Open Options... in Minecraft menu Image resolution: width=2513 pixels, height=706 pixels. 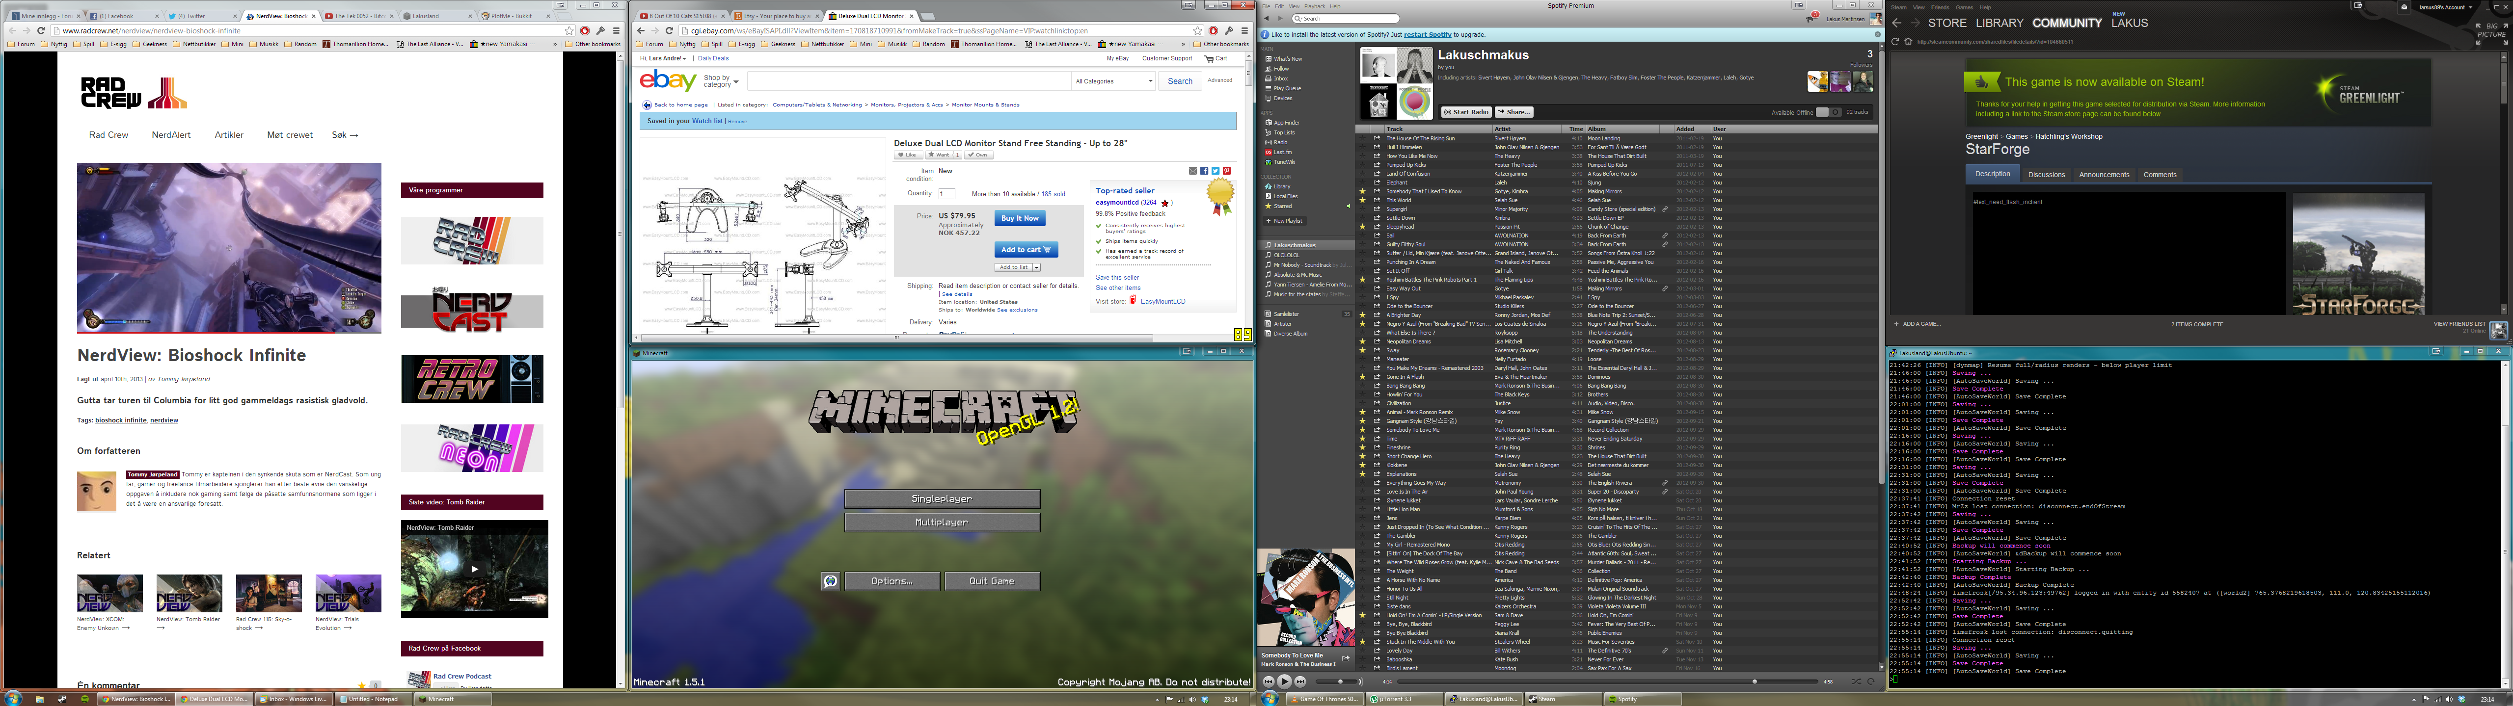coord(892,581)
